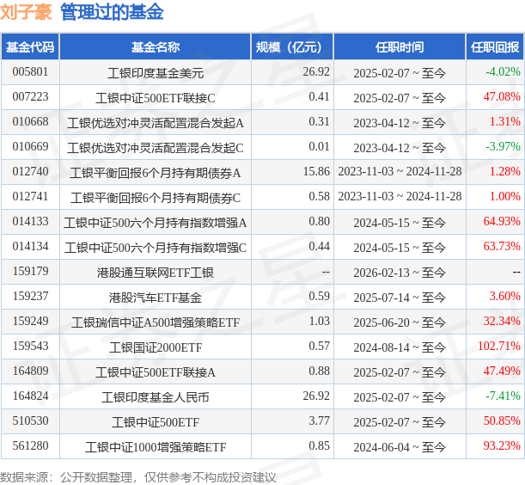Open fund code 010668

point(30,122)
